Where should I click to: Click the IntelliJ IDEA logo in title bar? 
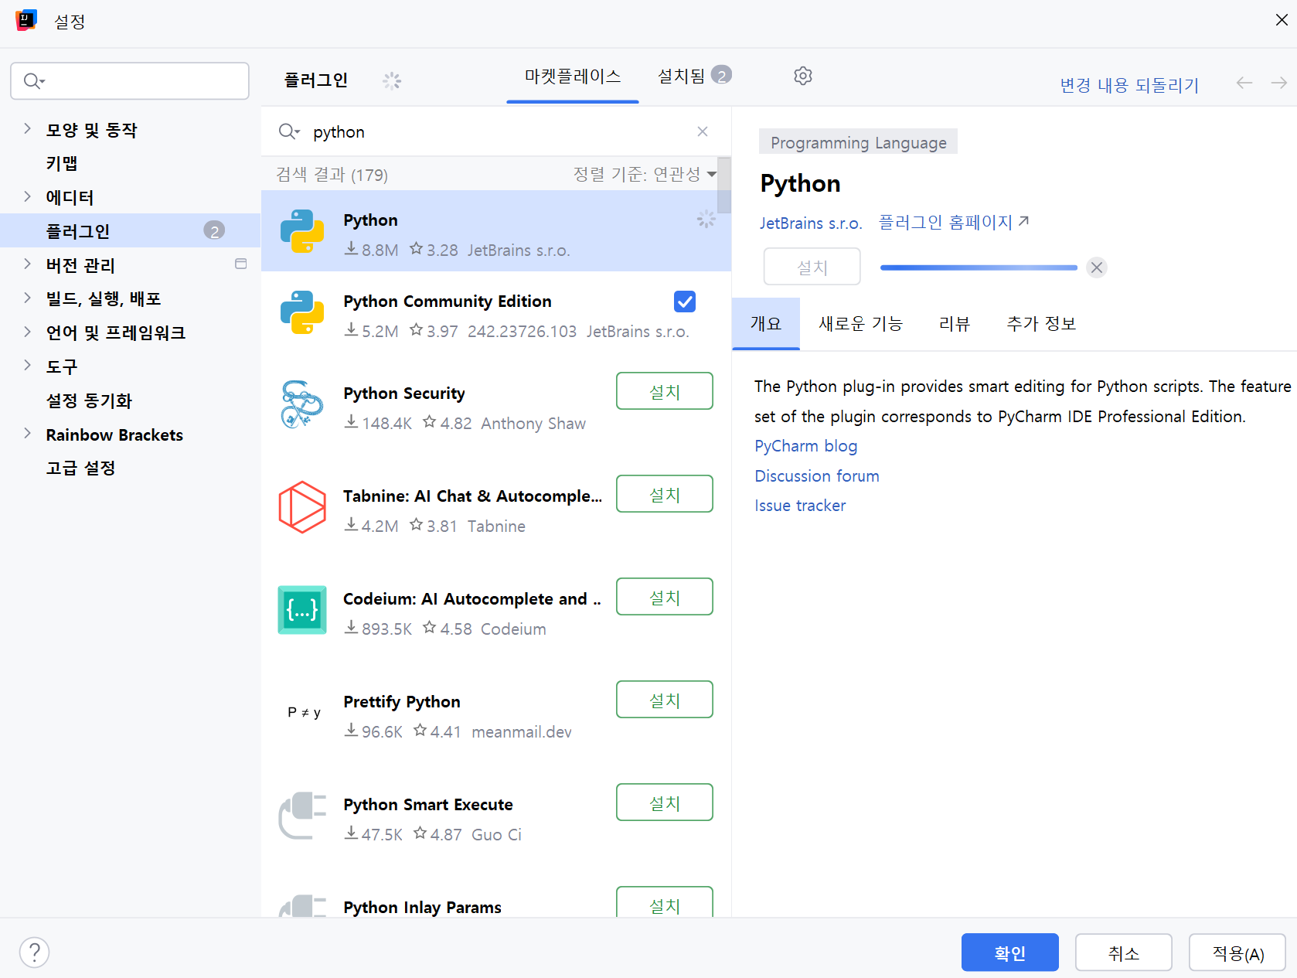(26, 20)
